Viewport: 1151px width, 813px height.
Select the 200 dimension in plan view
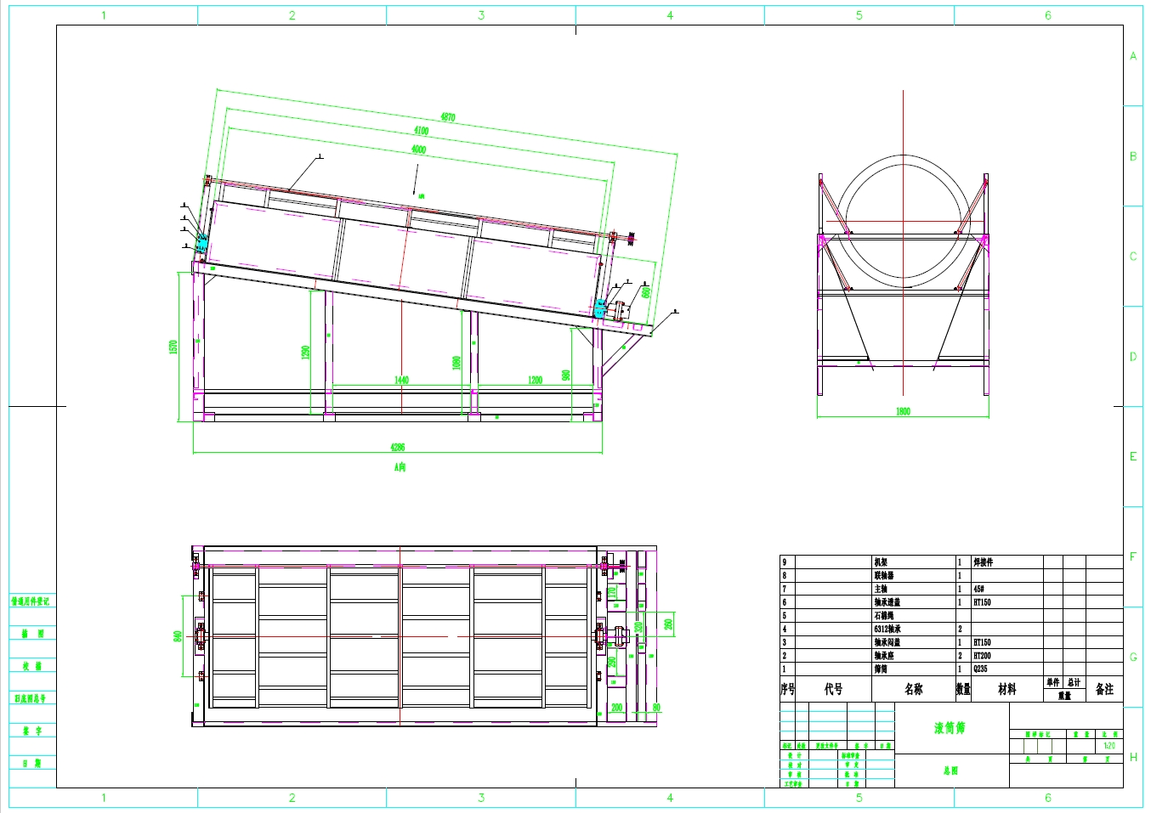(616, 707)
